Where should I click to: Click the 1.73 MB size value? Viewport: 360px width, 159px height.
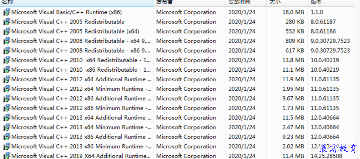pyautogui.click(x=293, y=108)
